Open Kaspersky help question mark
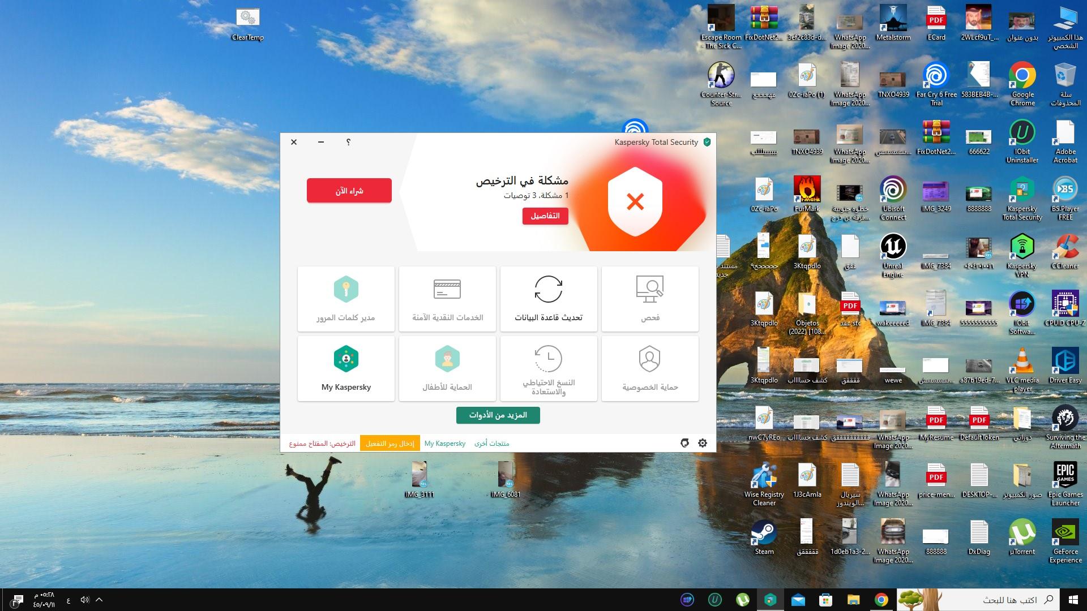This screenshot has height=611, width=1087. [348, 142]
